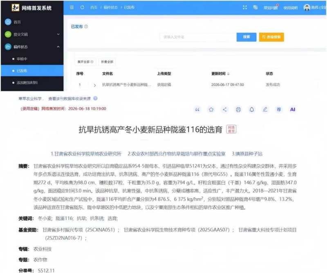Click 稿件状态 in the breadcrumb

pyautogui.click(x=110, y=7)
